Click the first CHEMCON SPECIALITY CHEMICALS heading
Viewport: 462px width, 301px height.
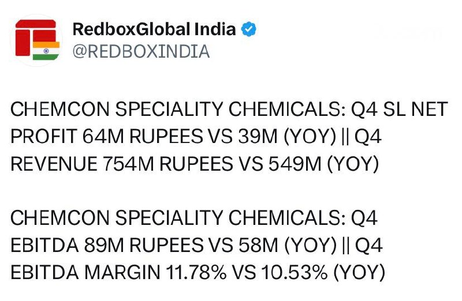[178, 109]
